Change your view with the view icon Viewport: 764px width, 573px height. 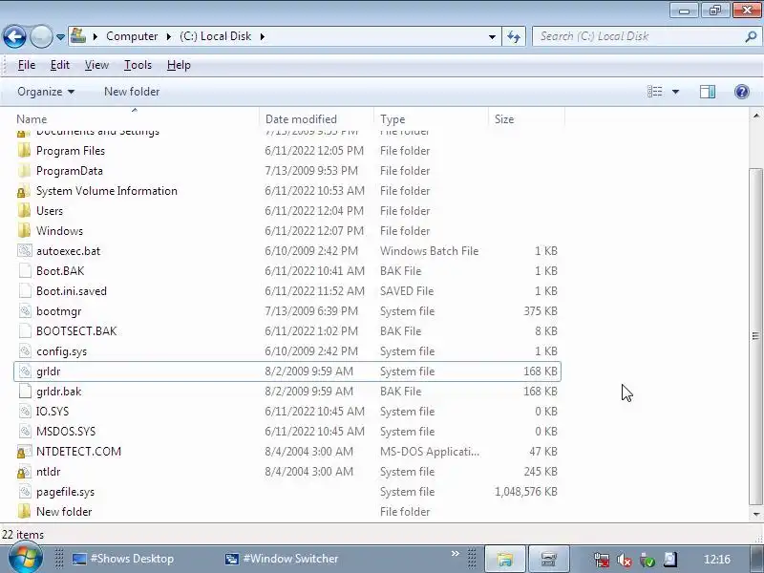(655, 92)
